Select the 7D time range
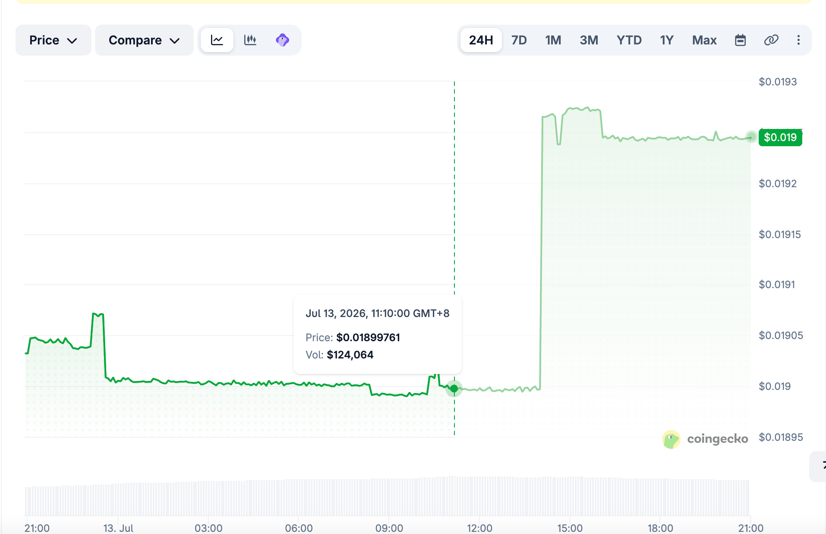826x534 pixels. (x=519, y=40)
